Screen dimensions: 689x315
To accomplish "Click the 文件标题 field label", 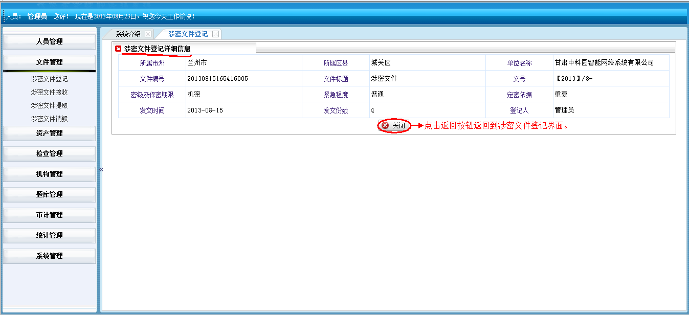I will click(x=336, y=79).
